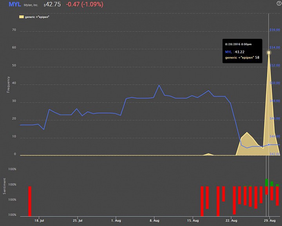Click the 1. Aug axis label
This screenshot has width=282, height=226.
tap(116, 221)
